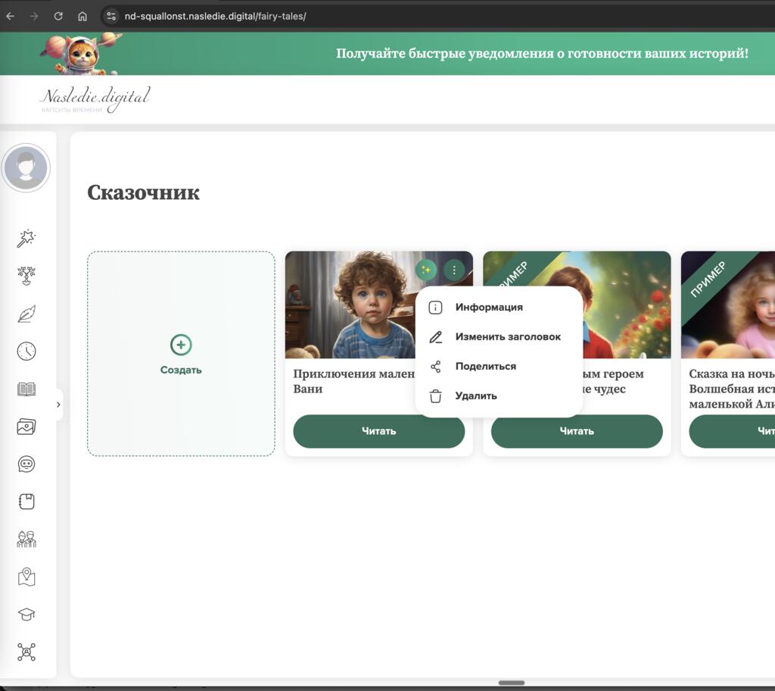The image size is (775, 691).
Task: Open the family tree sidebar icon
Action: pos(26,276)
